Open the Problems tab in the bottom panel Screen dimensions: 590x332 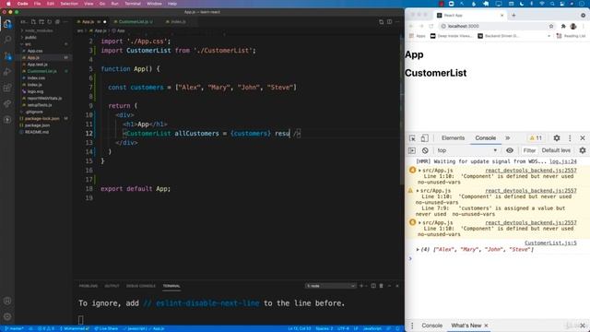88,286
